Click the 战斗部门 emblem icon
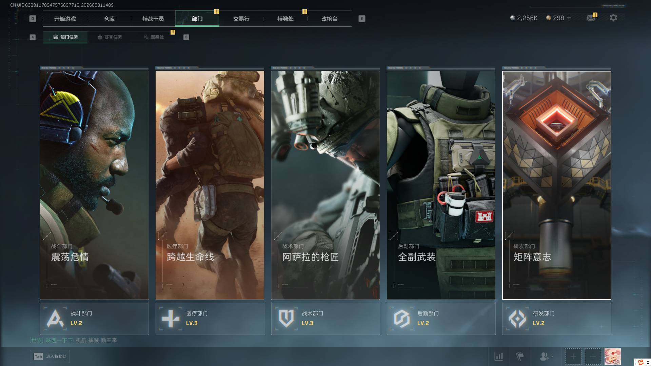The image size is (651, 366). (x=55, y=318)
